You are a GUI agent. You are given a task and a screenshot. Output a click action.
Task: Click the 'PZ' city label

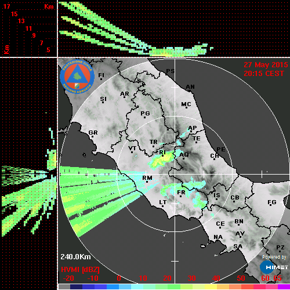[280, 248]
